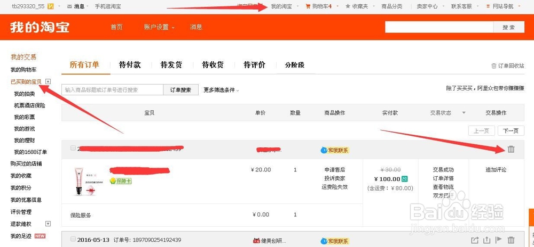Click 投诉卖家 link
This screenshot has width=534, height=247.
point(335,178)
